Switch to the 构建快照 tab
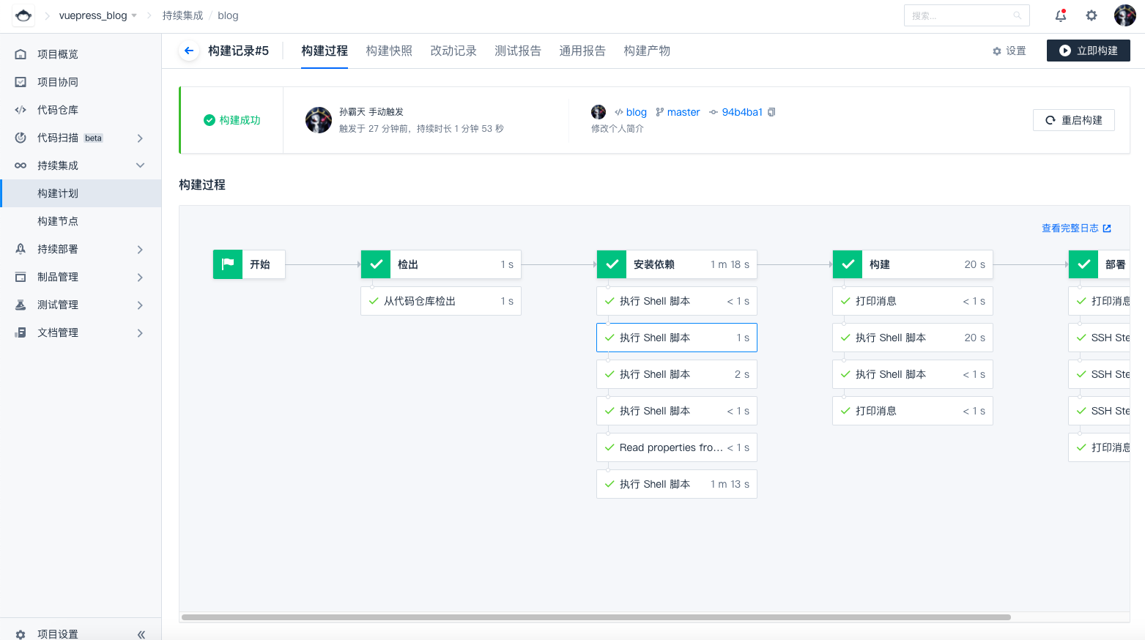Screen dimensions: 1145x640 [x=389, y=51]
